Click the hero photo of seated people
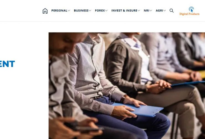This screenshot has height=139, width=205. (127, 86)
